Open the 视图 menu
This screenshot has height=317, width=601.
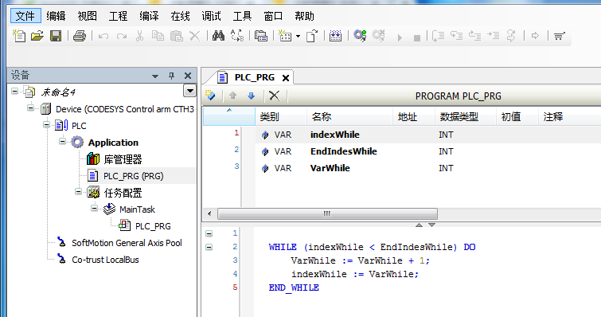[87, 16]
